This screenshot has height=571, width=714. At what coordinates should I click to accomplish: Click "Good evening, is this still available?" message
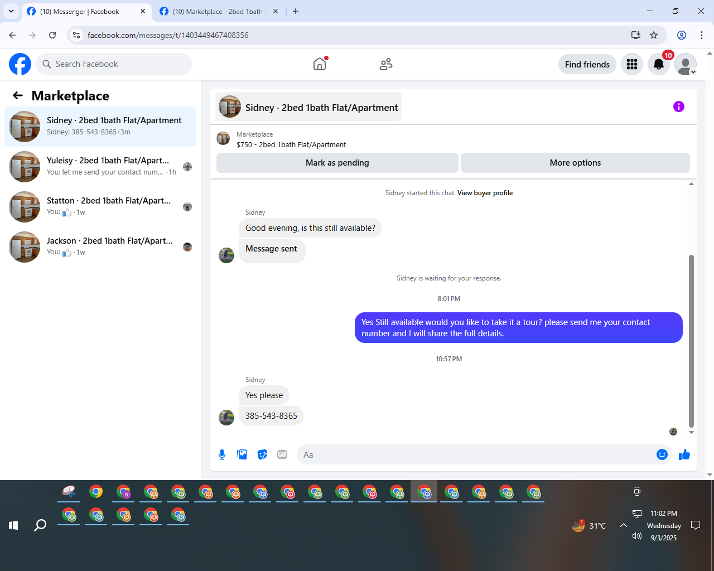point(310,228)
